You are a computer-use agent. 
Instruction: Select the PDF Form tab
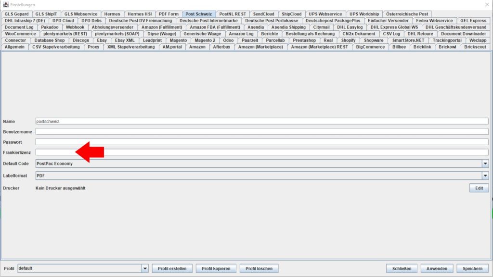(x=169, y=14)
